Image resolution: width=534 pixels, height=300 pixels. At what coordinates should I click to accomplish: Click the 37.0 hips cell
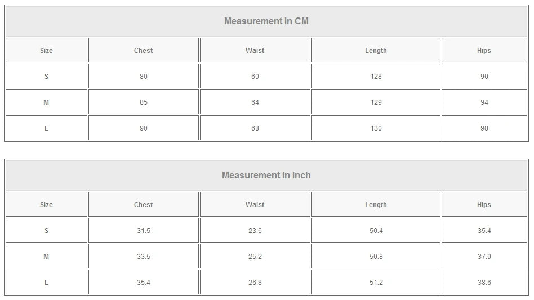point(484,257)
